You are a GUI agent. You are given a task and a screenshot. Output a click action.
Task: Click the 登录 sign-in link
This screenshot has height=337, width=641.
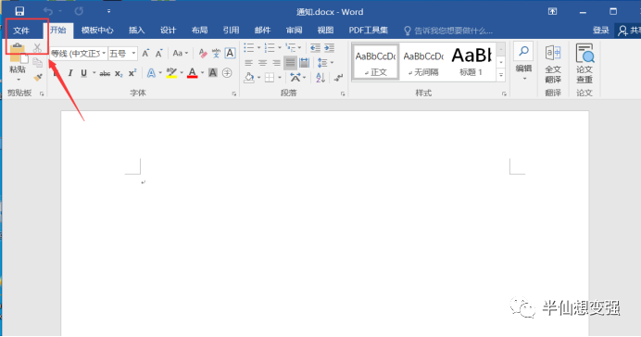coord(601,31)
